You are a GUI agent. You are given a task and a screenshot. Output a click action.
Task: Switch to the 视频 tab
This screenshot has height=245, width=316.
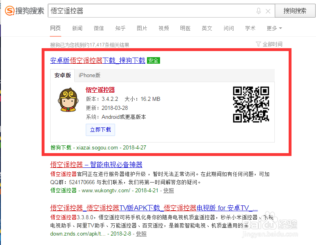point(164,28)
